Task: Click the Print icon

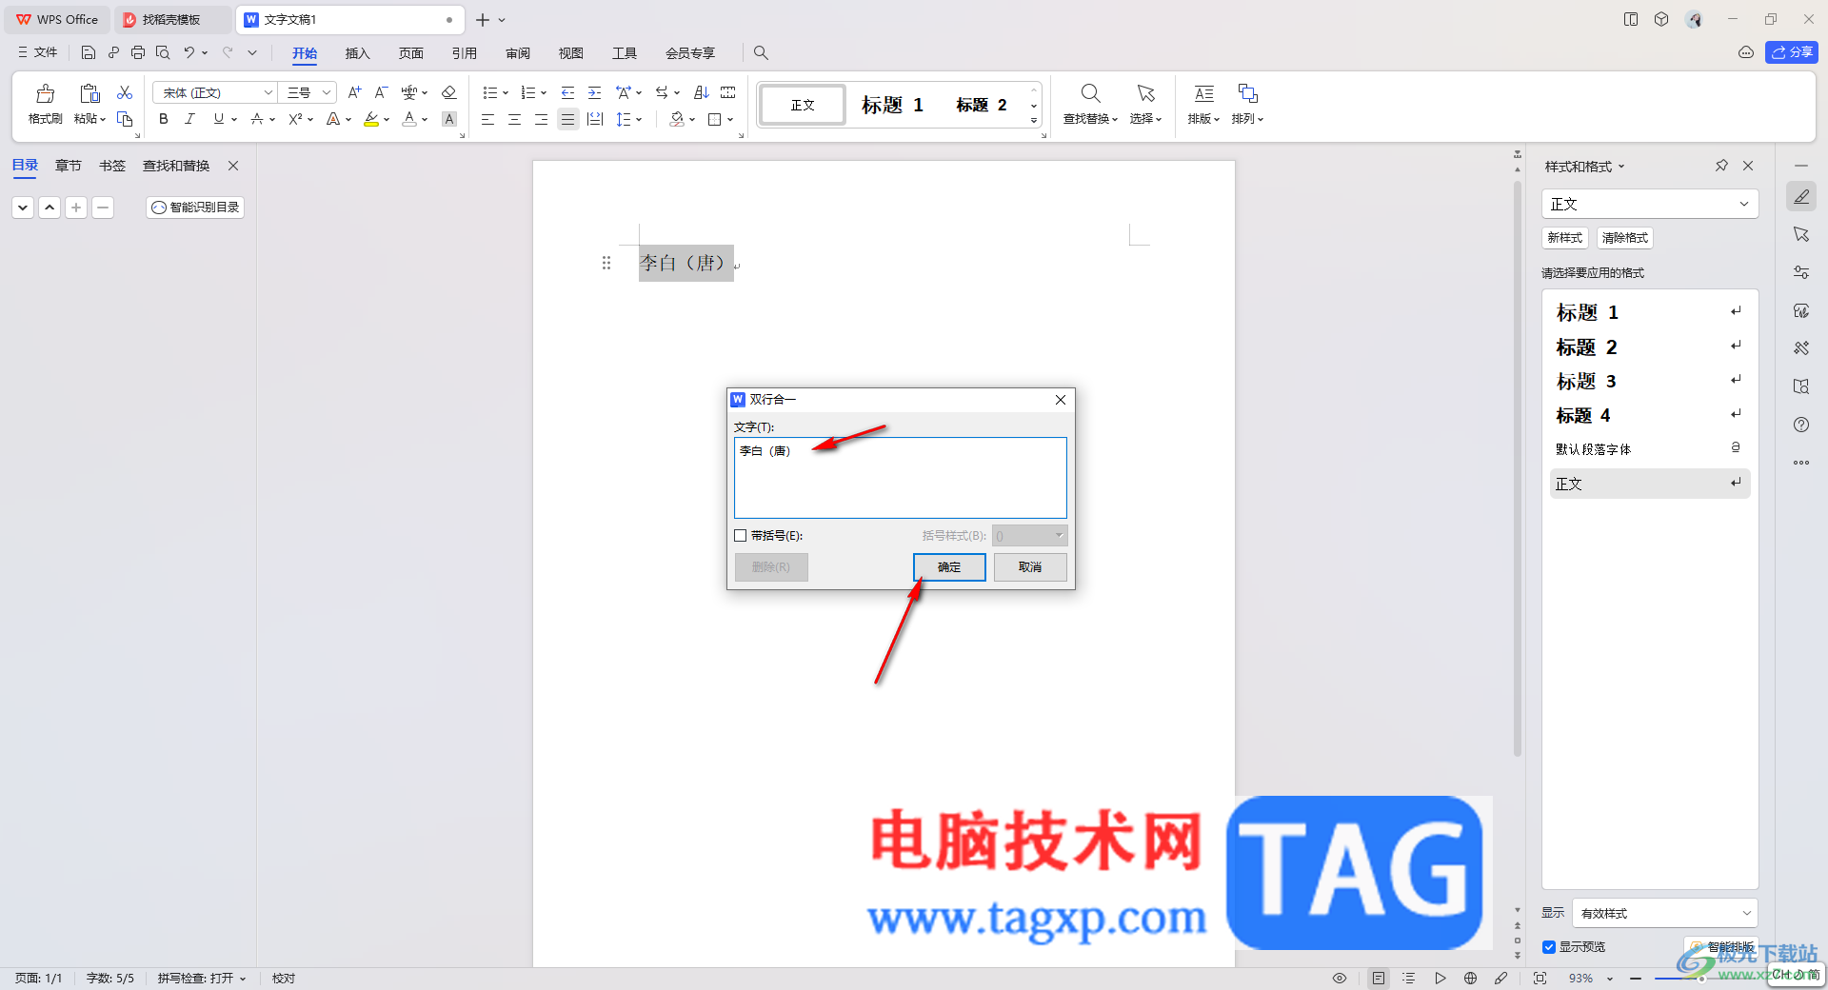Action: tap(138, 52)
